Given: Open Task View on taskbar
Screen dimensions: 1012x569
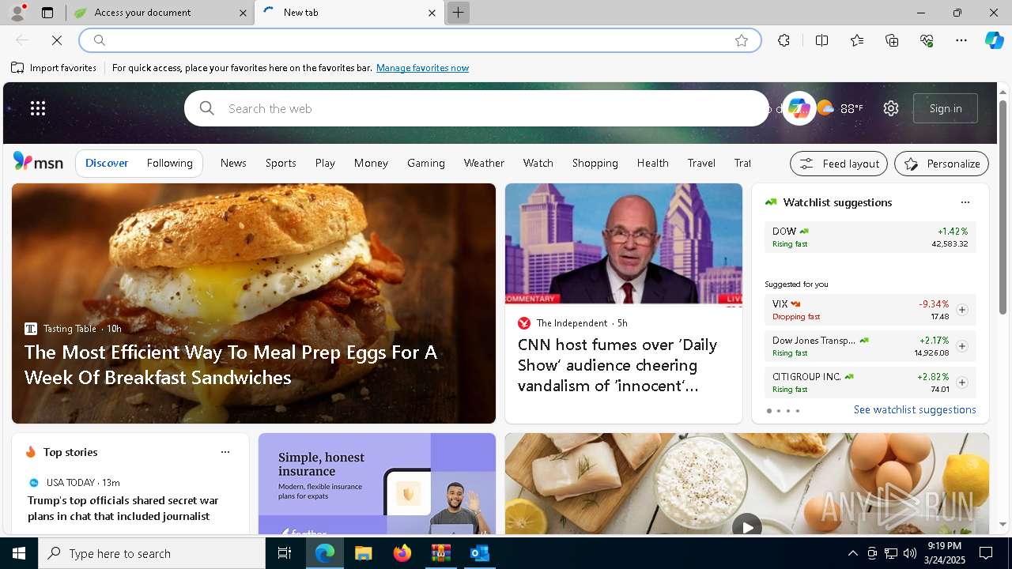Looking at the screenshot, I should (285, 553).
